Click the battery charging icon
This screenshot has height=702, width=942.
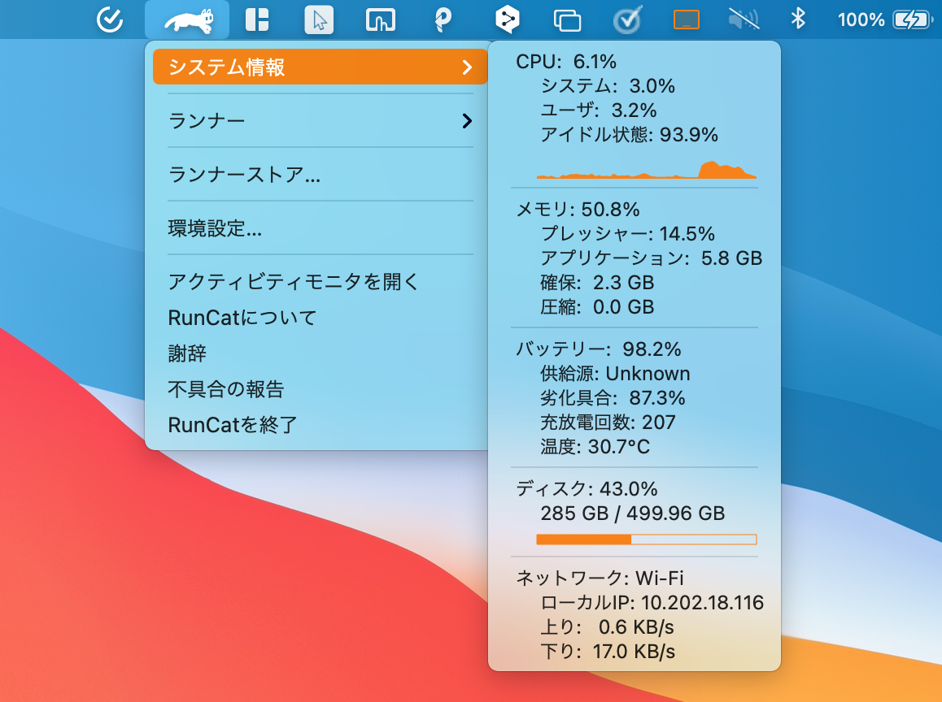pos(914,19)
